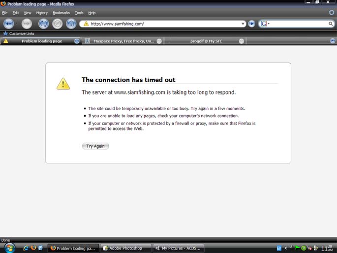337x253 pixels.
Task: Click the taskbar clock
Action: point(327,248)
